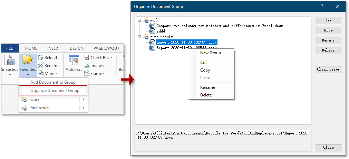Image resolution: width=349 pixels, height=159 pixels.
Task: Click the work folder icon in Favorites menu
Action: pyautogui.click(x=24, y=100)
